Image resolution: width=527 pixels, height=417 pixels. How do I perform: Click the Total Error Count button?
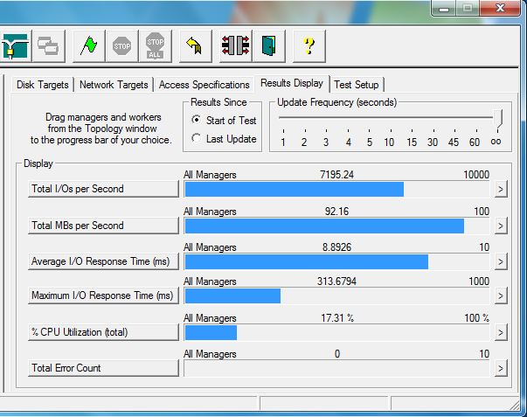(103, 368)
